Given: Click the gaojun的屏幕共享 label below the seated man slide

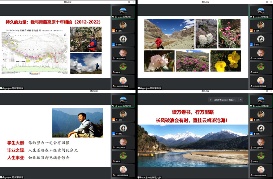Looking at the screenshot, I should (x=12, y=177).
